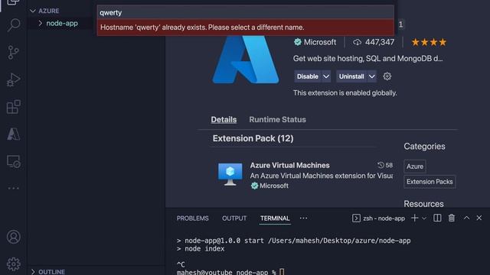Screen dimensions: 490x275
Task: Open the new terminal launch profile dropdown
Action: click(424, 218)
